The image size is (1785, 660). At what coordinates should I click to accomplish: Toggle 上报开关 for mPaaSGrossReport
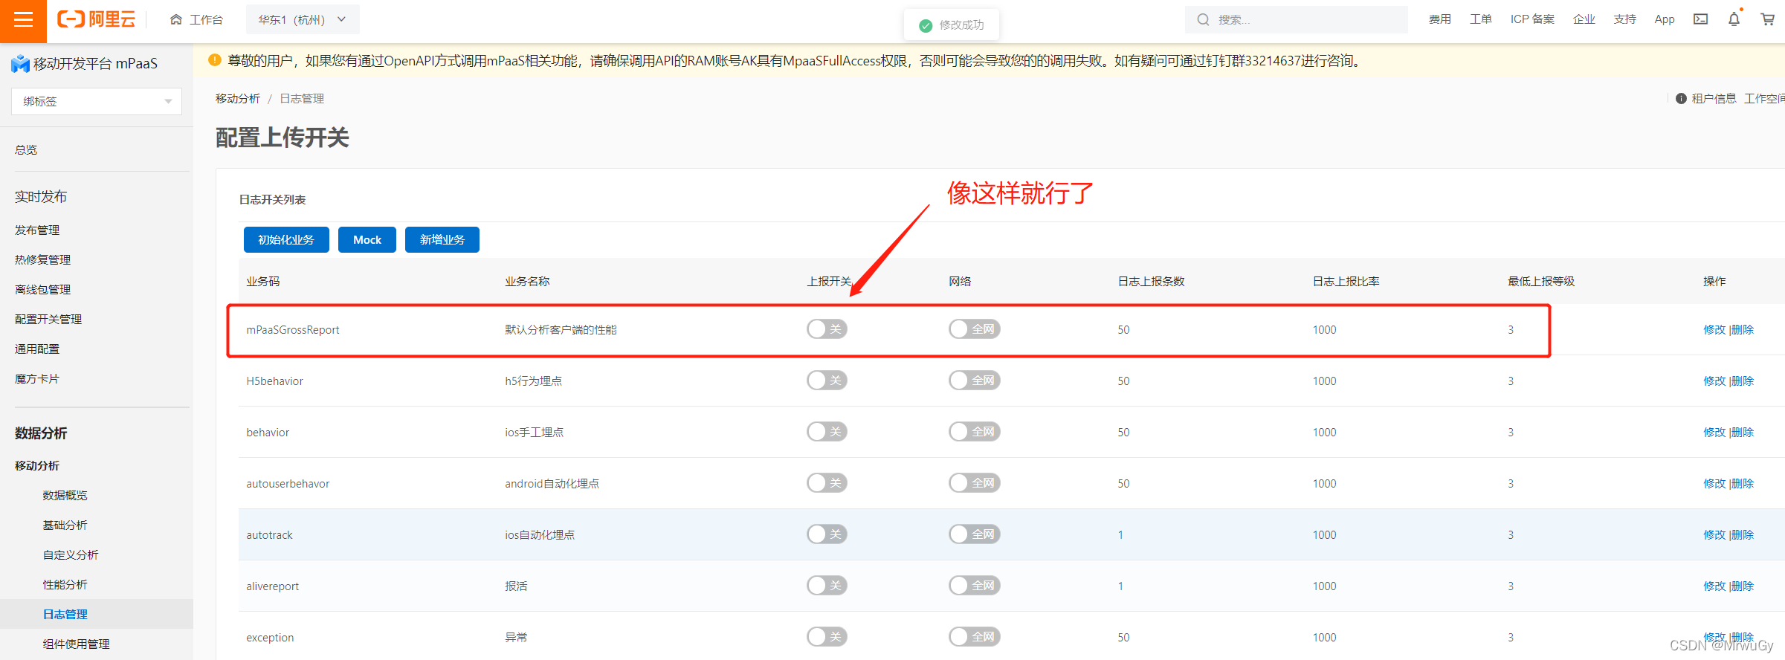827,329
